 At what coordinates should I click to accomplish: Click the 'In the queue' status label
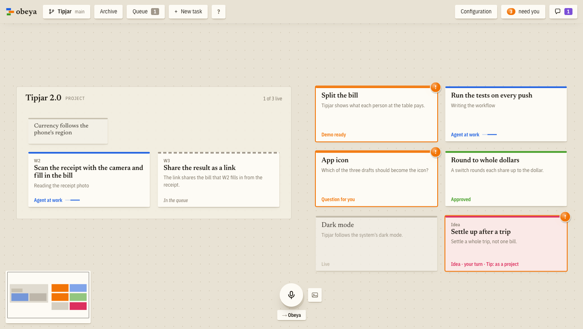coord(176,200)
